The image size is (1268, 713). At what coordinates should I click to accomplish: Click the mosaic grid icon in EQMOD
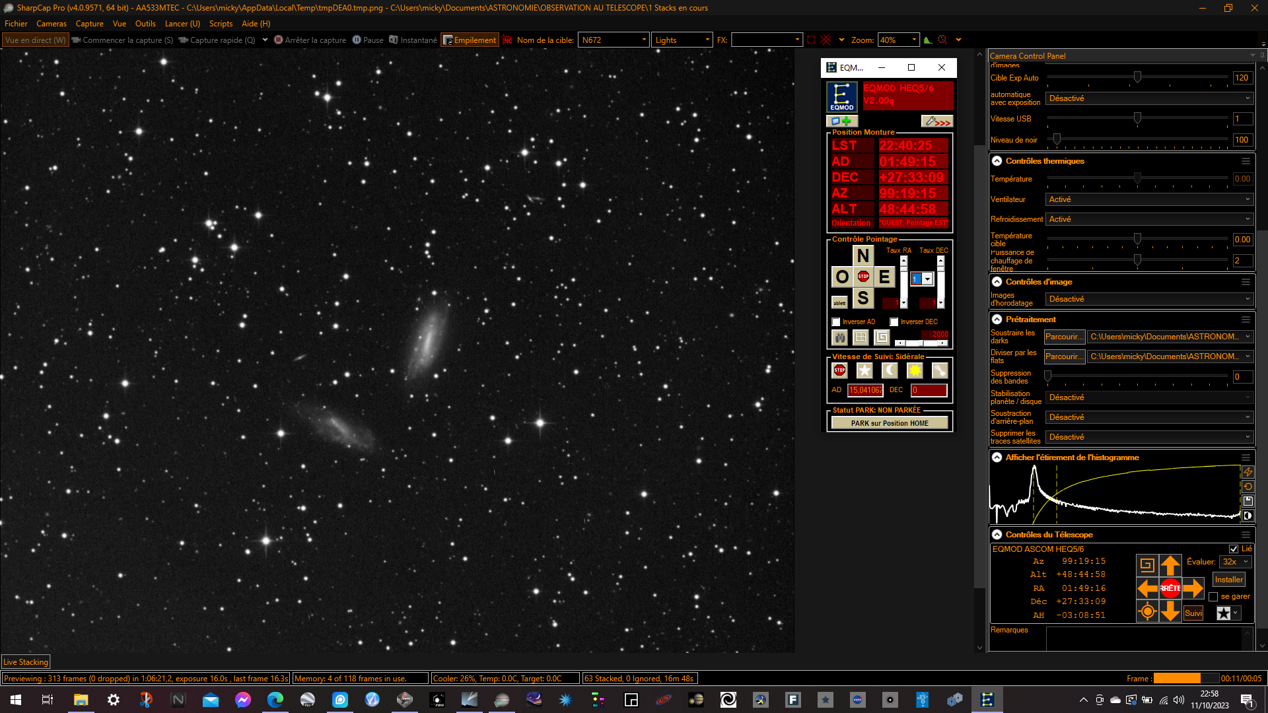pos(861,337)
